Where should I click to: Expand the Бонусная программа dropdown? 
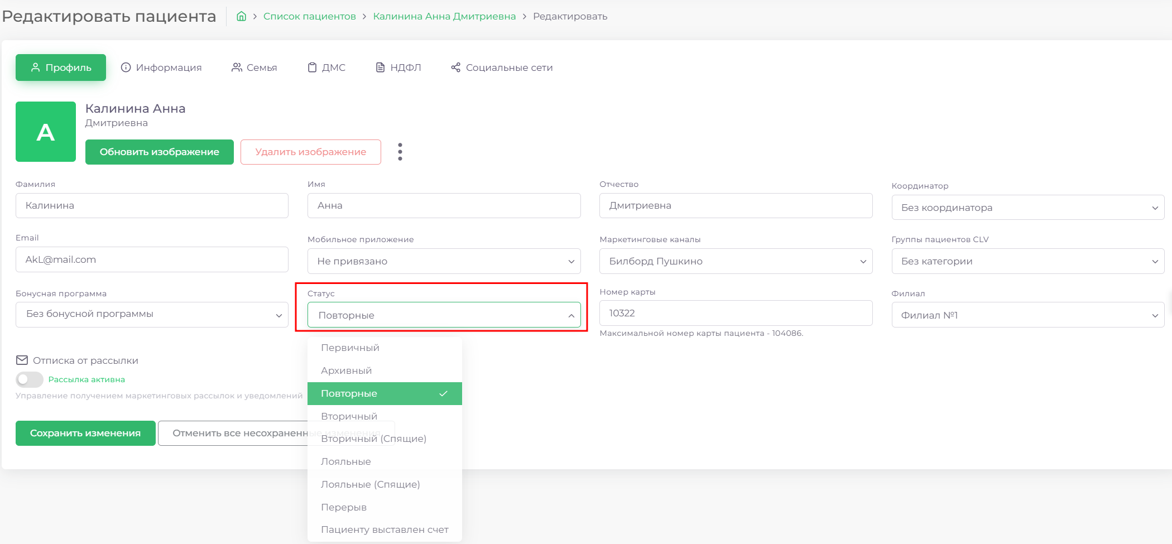152,314
